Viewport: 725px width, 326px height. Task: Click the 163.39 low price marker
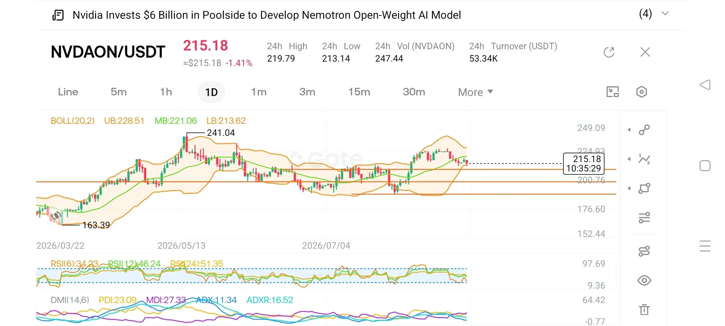pyautogui.click(x=96, y=225)
